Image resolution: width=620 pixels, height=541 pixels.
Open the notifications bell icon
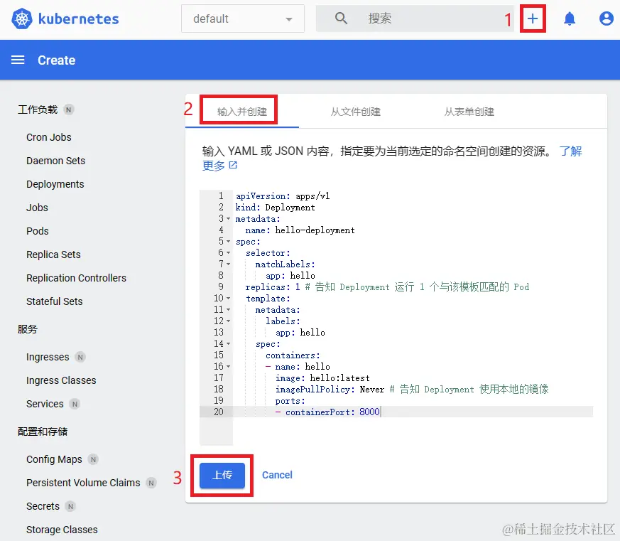[x=570, y=18]
